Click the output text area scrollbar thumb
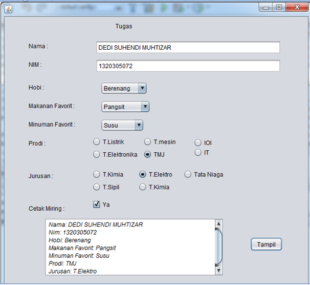 pyautogui.click(x=218, y=247)
